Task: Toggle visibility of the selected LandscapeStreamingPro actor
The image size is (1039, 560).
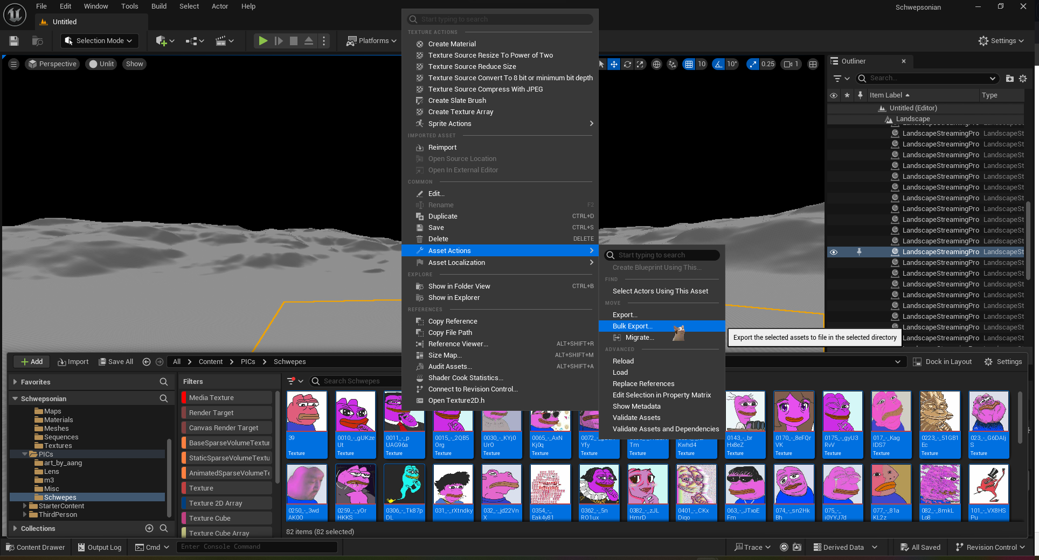Action: [834, 251]
